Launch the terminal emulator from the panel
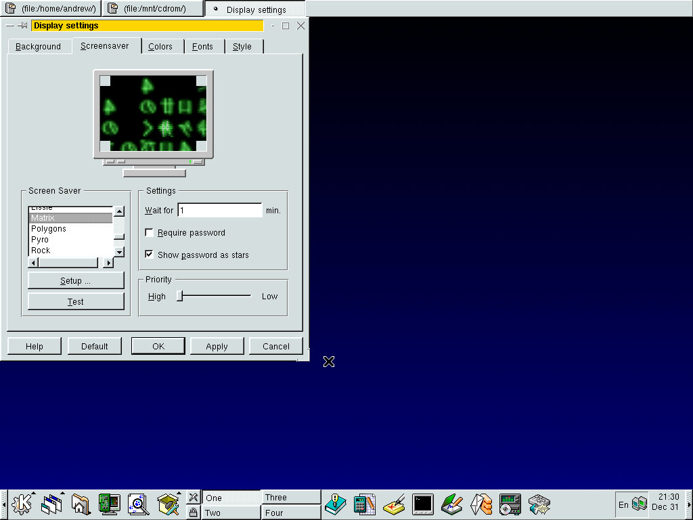 (423, 504)
